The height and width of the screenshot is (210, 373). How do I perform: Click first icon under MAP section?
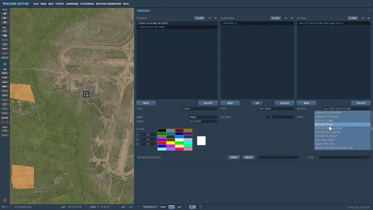coord(5,131)
